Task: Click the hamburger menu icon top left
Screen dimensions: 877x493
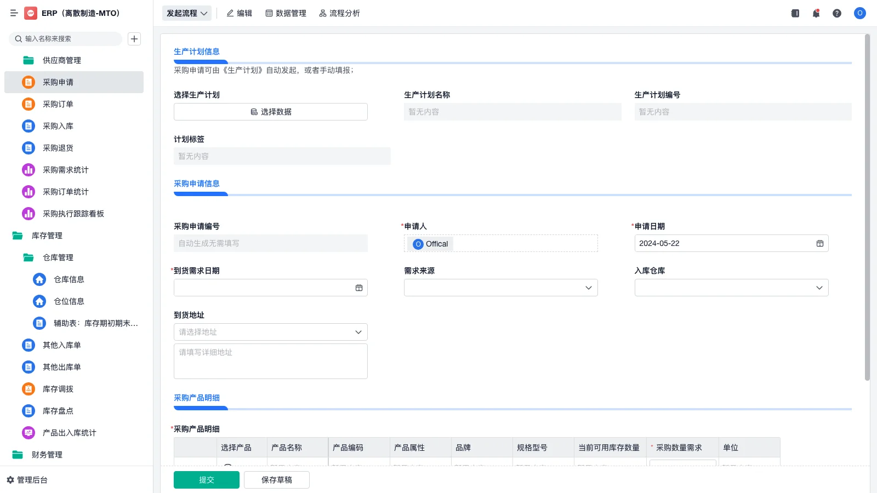Action: (x=14, y=13)
